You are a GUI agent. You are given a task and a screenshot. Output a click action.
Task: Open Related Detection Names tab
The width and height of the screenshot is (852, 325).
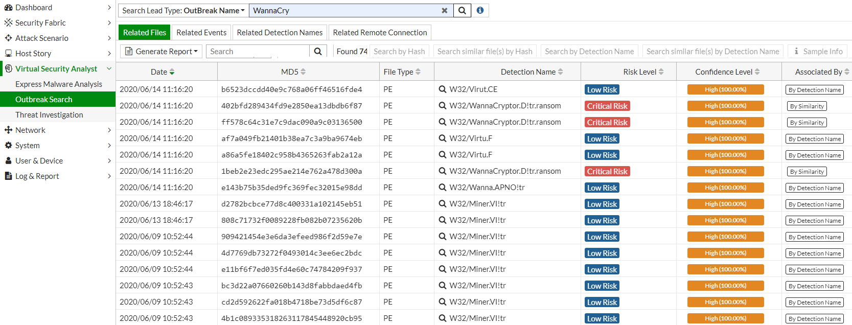(x=280, y=33)
